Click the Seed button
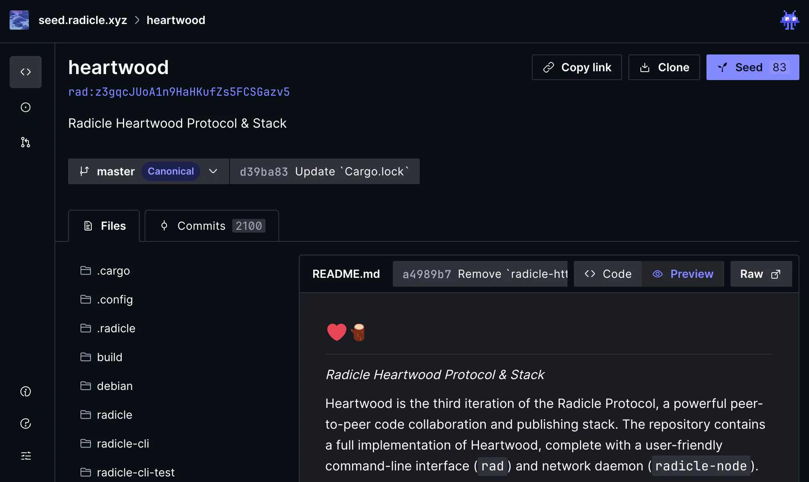Screen dimensions: 809x482 coord(753,67)
